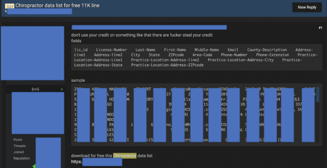This screenshot has width=327, height=168.
Task: Click the New Reply button
Action: click(307, 7)
